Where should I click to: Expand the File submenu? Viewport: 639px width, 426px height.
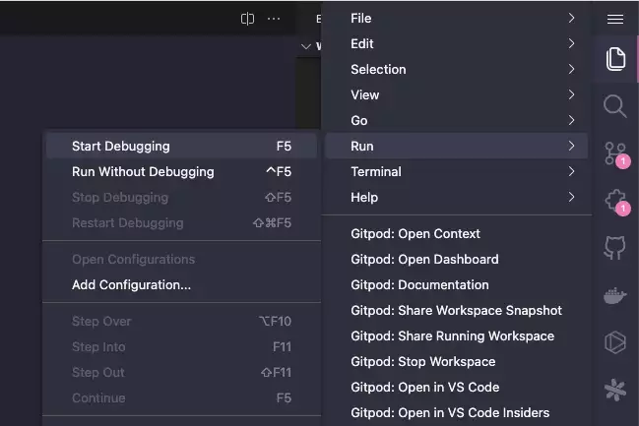[457, 19]
